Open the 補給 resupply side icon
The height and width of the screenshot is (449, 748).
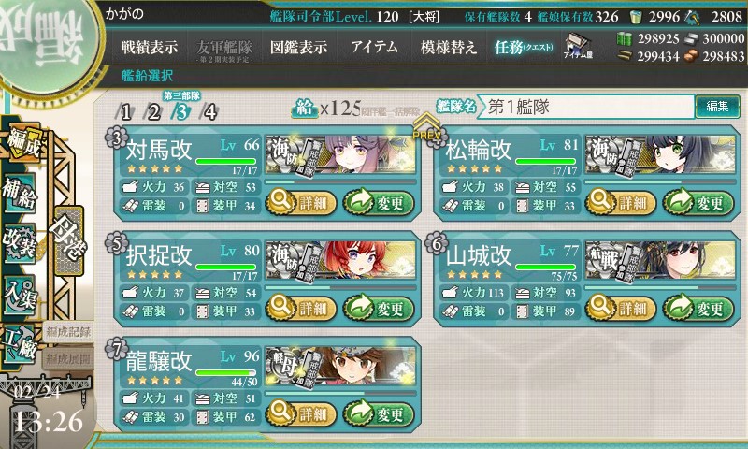(x=20, y=193)
